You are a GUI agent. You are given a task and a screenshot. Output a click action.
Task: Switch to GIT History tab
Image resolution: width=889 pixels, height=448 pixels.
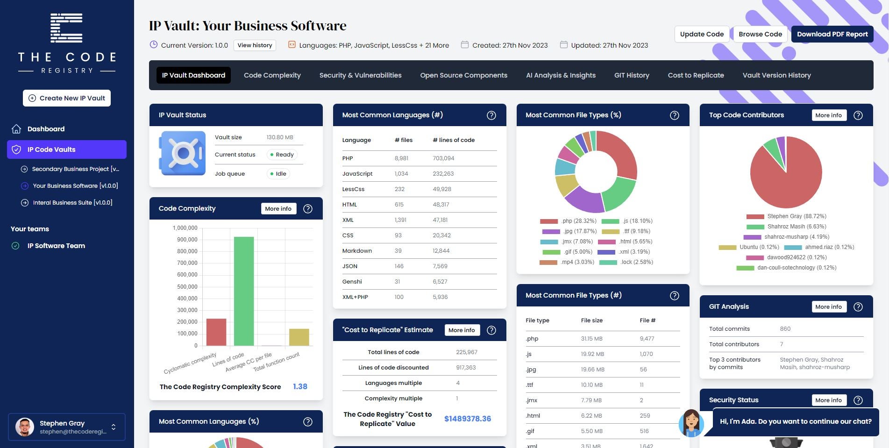[x=632, y=75]
